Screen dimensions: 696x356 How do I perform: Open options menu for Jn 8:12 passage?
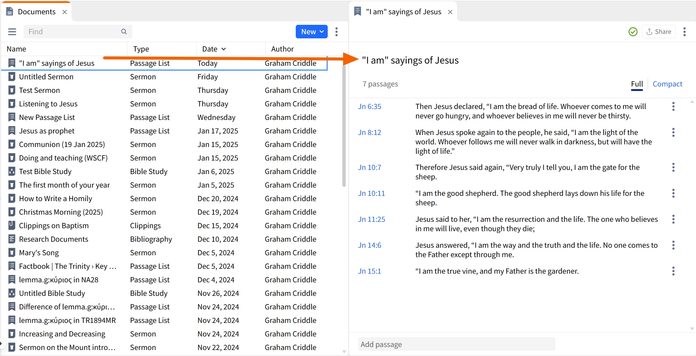[x=673, y=132]
